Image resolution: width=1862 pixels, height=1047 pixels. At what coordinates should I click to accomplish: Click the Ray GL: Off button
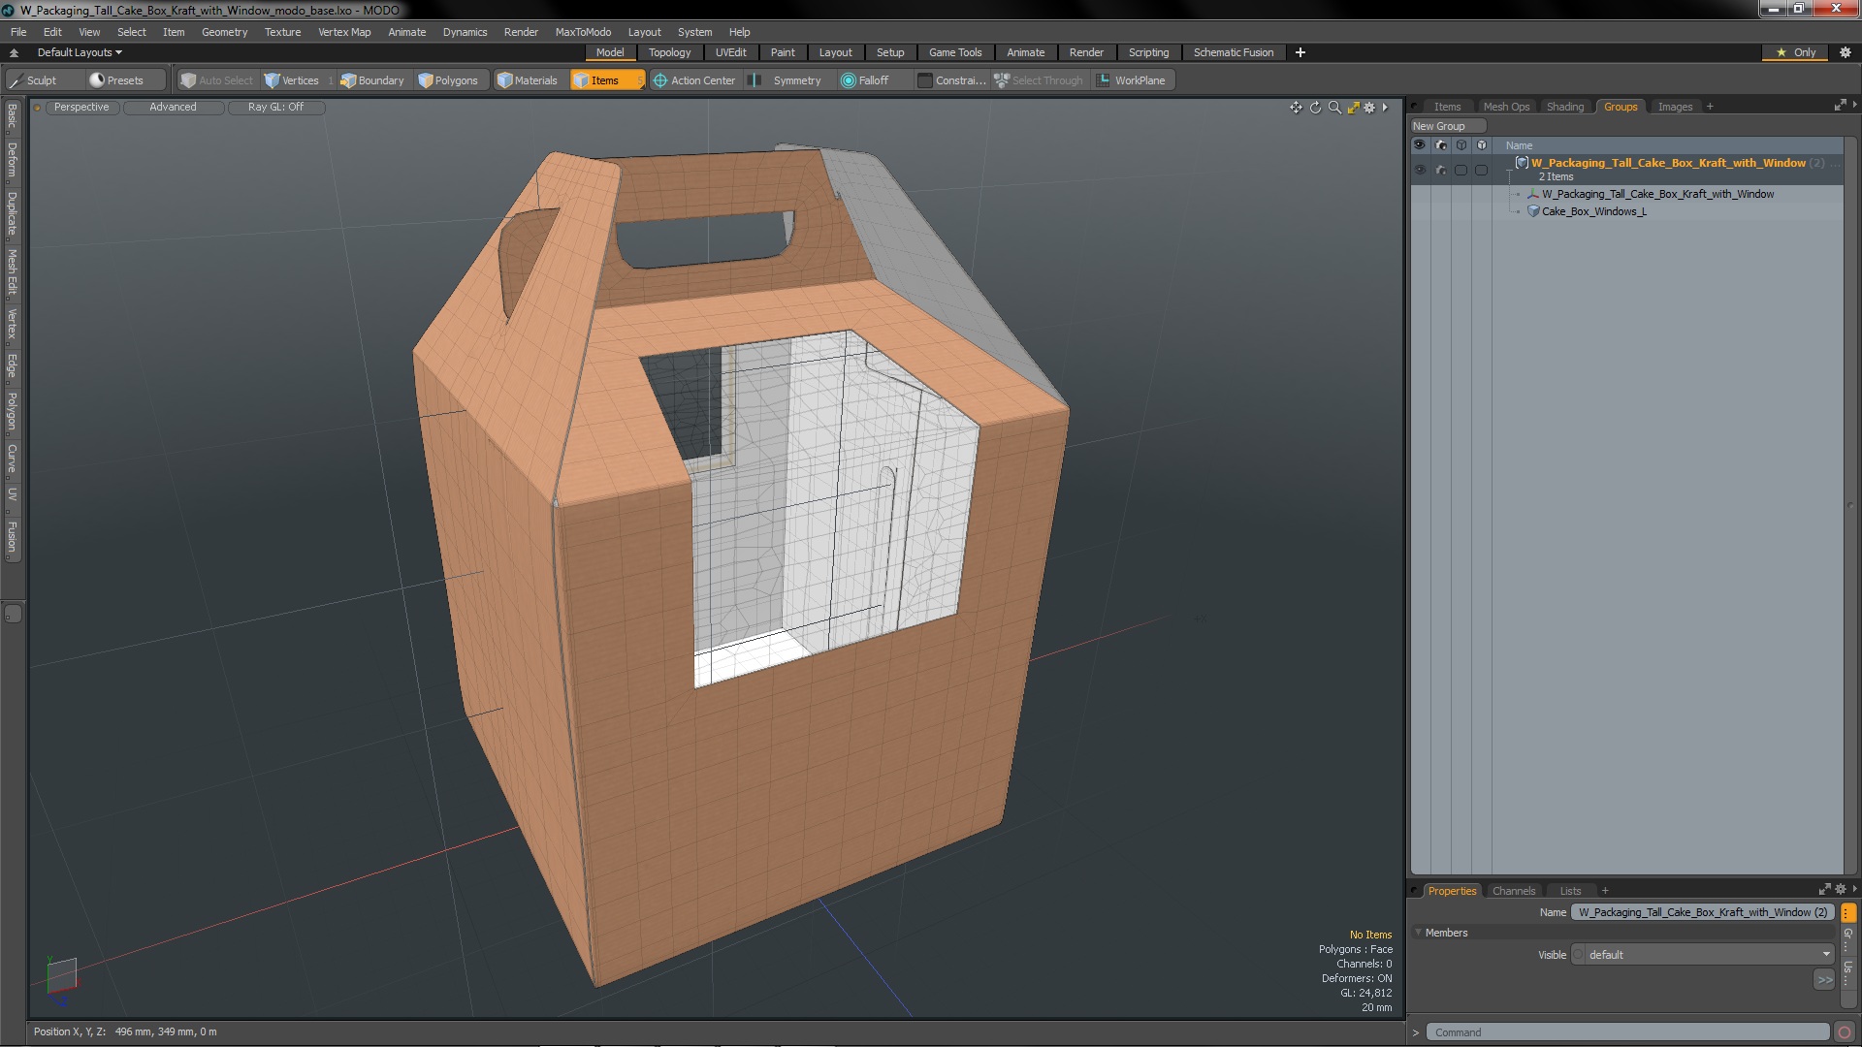point(275,107)
